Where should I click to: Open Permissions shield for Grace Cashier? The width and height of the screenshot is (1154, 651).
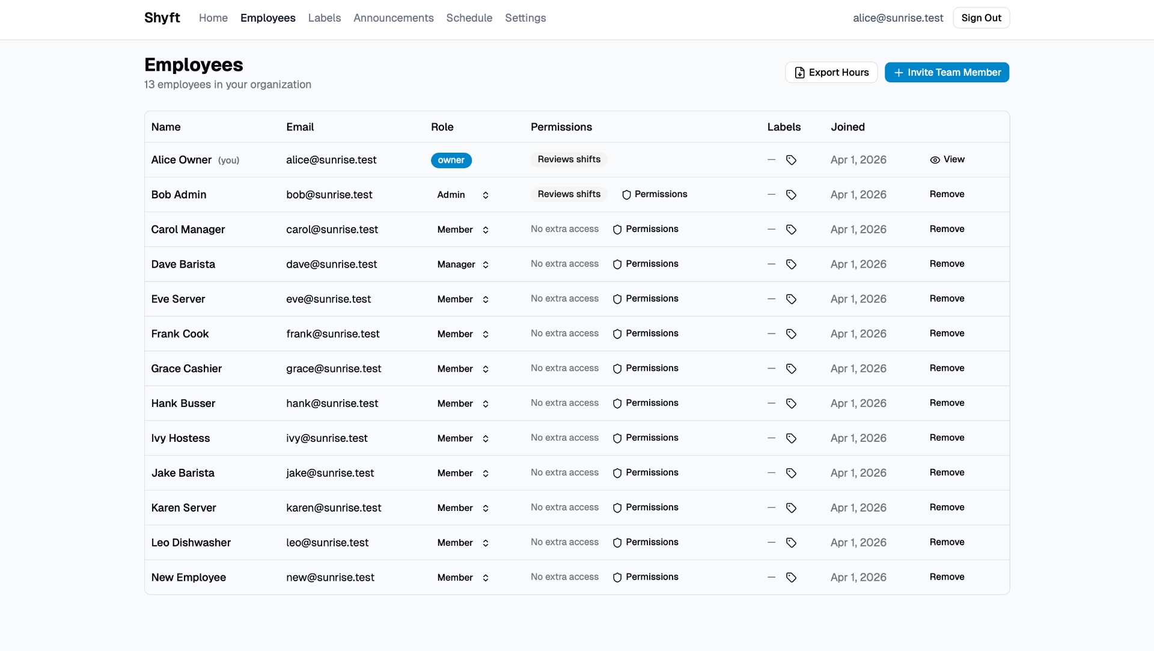[646, 368]
